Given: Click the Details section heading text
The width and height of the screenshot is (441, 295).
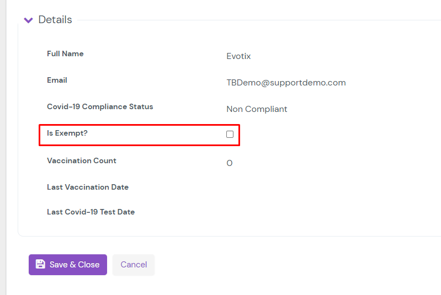Looking at the screenshot, I should pos(55,20).
